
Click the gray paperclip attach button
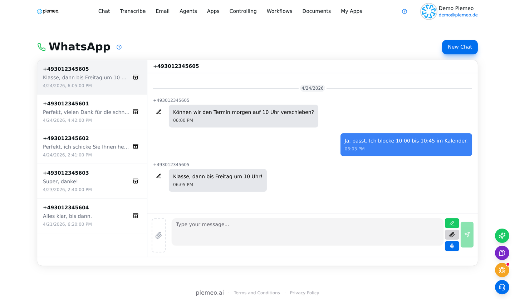pyautogui.click(x=452, y=235)
